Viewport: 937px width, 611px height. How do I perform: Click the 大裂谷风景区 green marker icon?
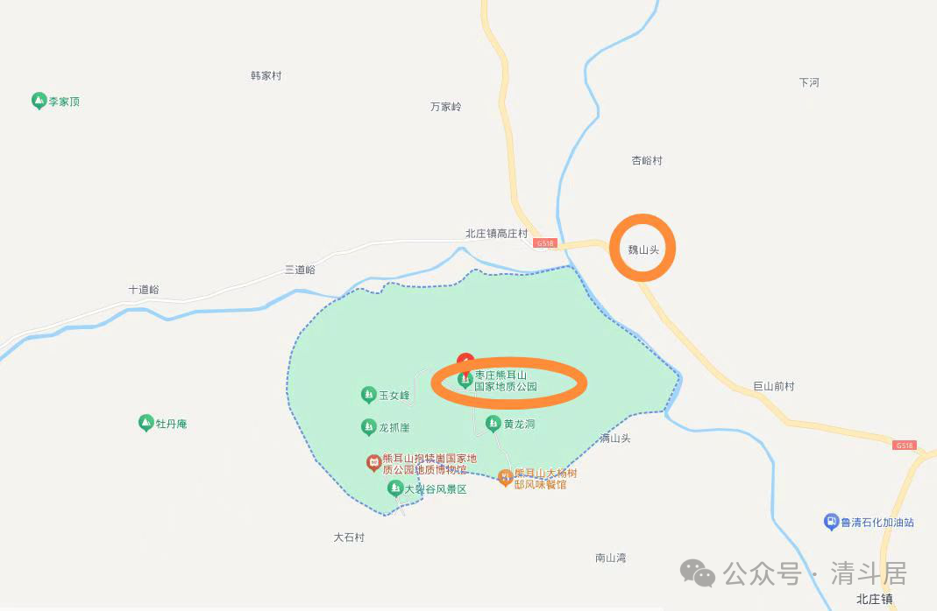pos(394,488)
